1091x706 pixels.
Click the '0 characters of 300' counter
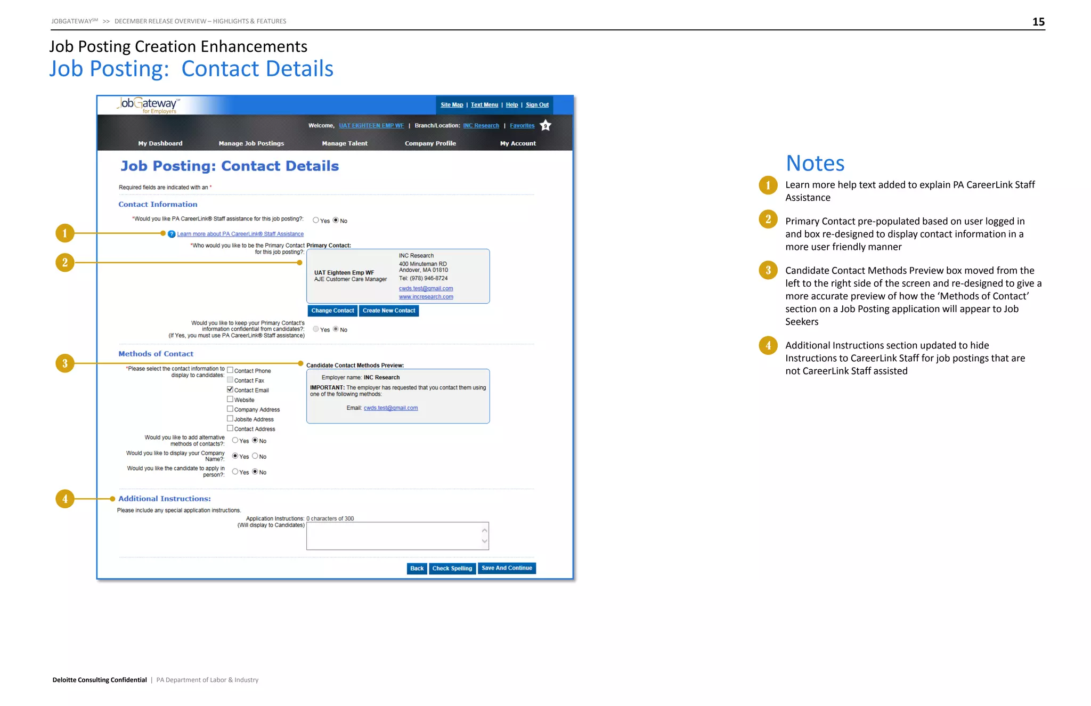(x=330, y=518)
